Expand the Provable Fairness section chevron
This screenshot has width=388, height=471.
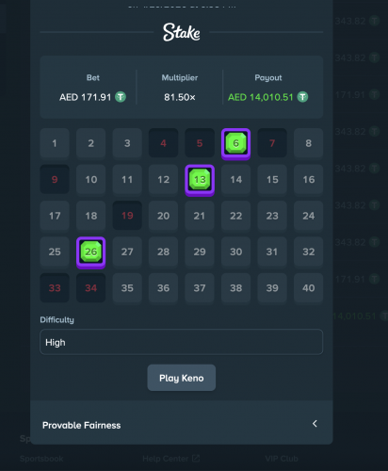coord(315,424)
